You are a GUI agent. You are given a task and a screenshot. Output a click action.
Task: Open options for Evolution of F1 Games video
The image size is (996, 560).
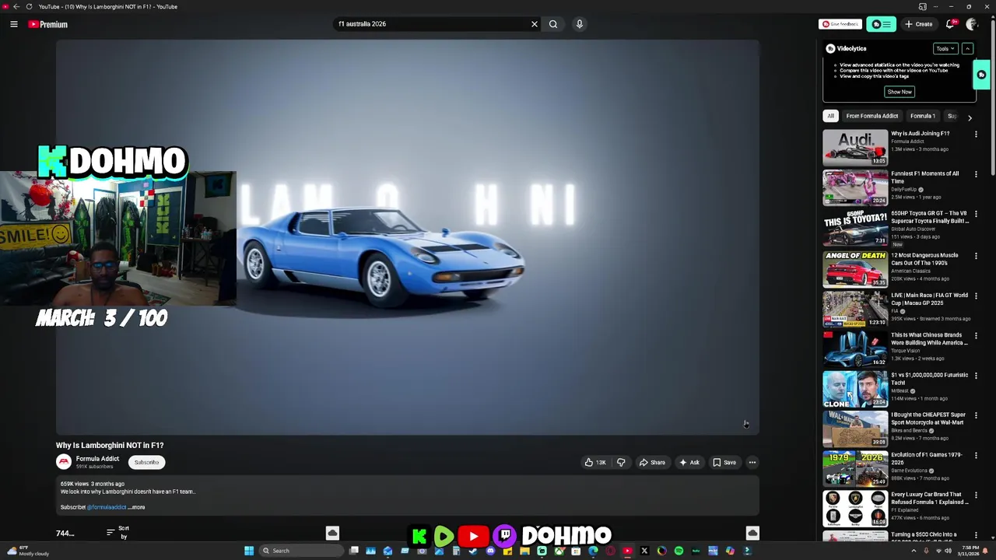point(976,455)
